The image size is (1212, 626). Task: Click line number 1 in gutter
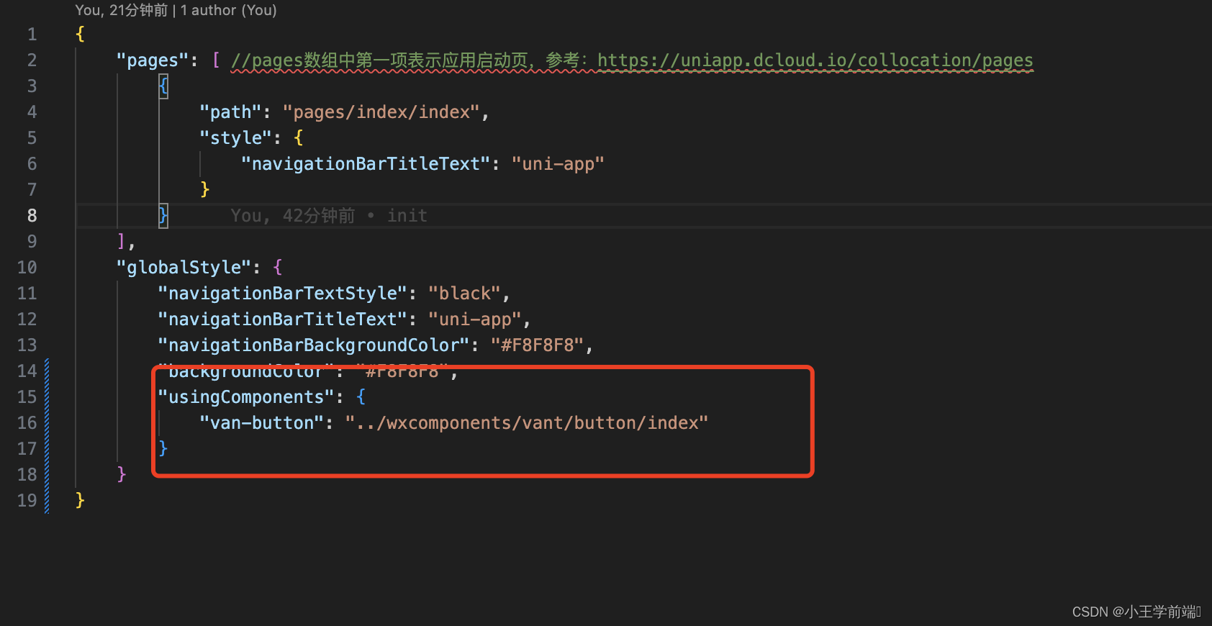(x=32, y=35)
